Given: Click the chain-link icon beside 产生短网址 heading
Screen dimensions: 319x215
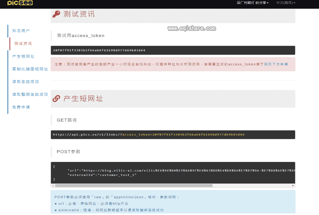Looking at the screenshot, I should (56, 98).
